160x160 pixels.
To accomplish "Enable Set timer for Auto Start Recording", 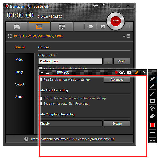I will 41,103.
